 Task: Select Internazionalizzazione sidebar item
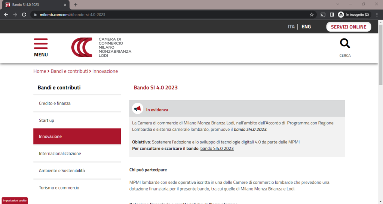click(x=77, y=154)
